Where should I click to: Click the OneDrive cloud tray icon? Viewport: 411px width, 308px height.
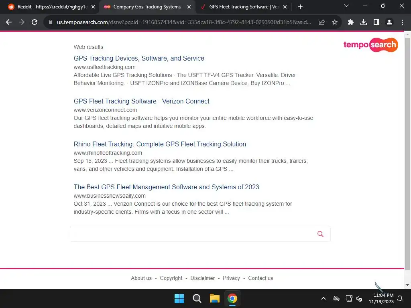click(336, 298)
